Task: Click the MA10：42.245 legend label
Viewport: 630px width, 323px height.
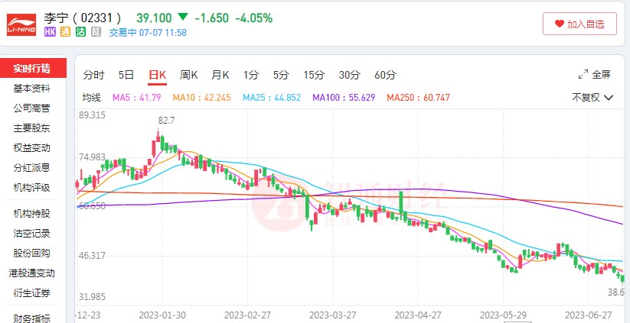Action: 202,98
